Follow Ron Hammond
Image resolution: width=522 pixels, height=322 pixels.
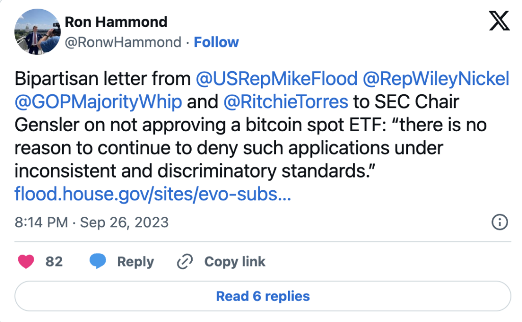click(x=216, y=42)
